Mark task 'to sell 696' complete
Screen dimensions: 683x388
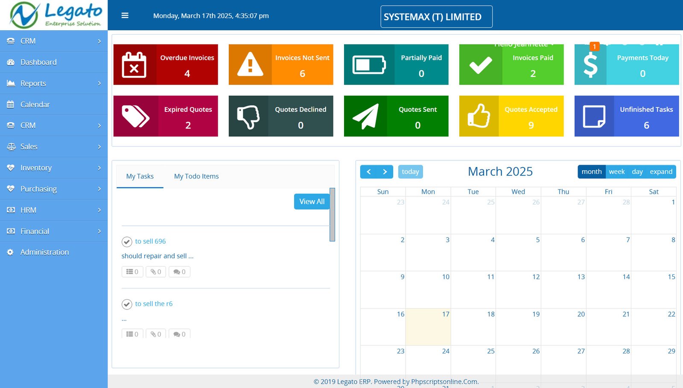coord(127,242)
